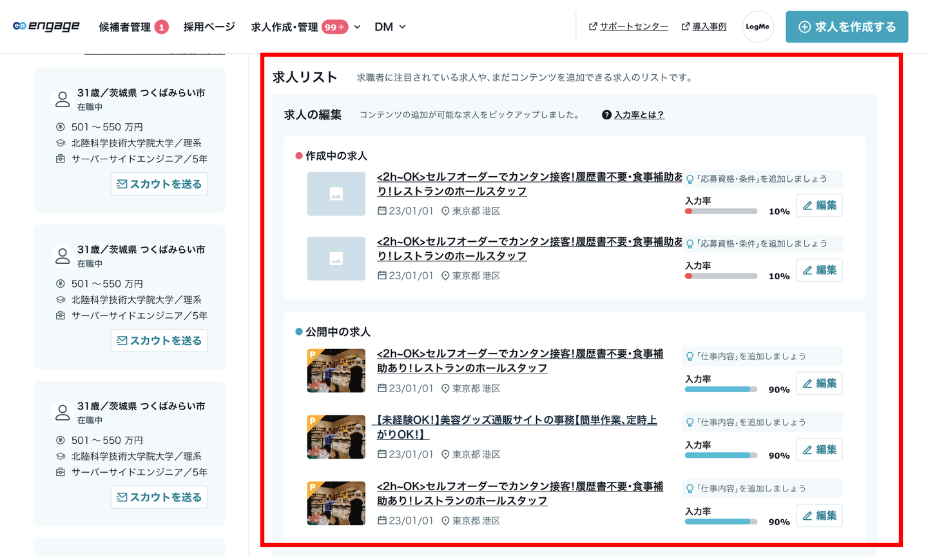
Task: Click the plus icon in 求人を作成する
Action: [x=804, y=27]
